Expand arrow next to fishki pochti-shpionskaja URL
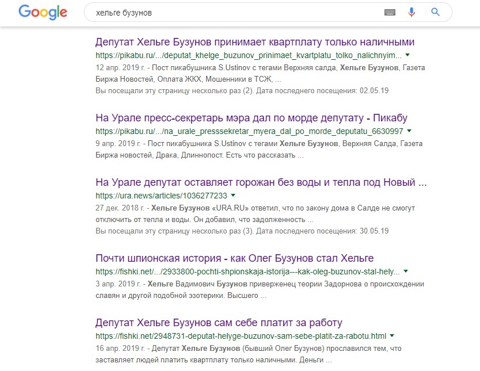The height and width of the screenshot is (371, 480). pyautogui.click(x=406, y=271)
